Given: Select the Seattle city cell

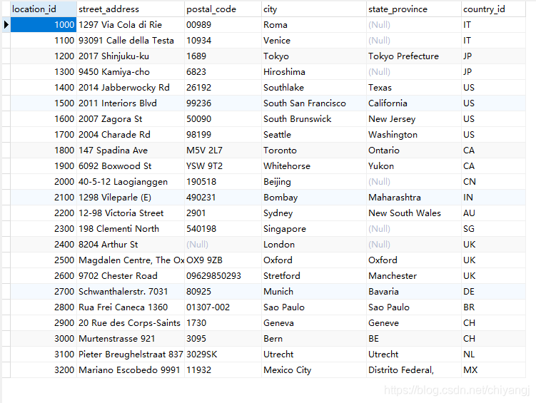Looking at the screenshot, I should [x=314, y=135].
